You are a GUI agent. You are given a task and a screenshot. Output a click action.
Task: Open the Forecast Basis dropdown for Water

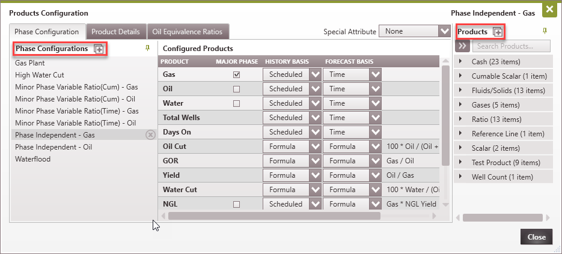(376, 103)
